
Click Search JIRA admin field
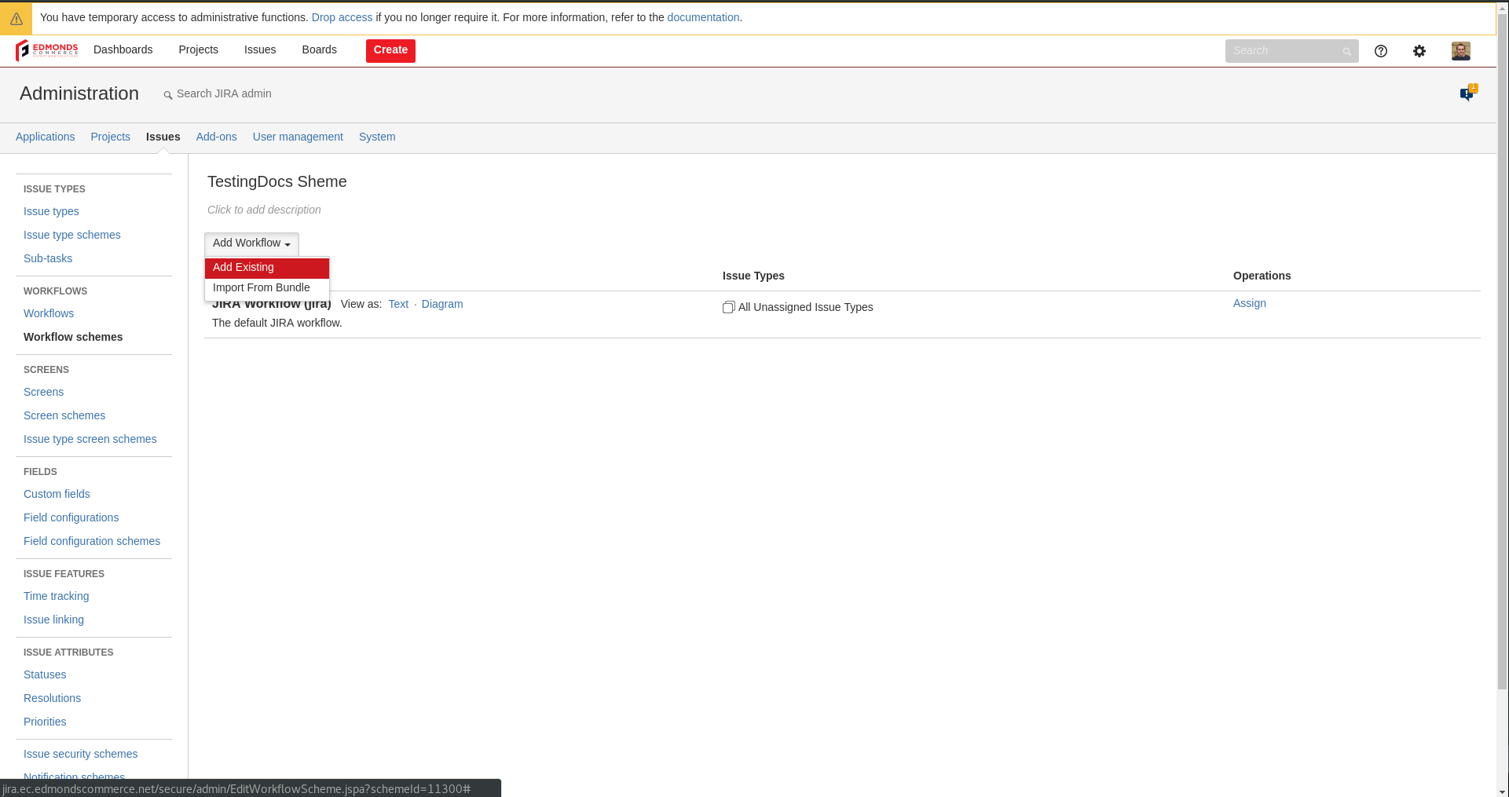(x=224, y=93)
